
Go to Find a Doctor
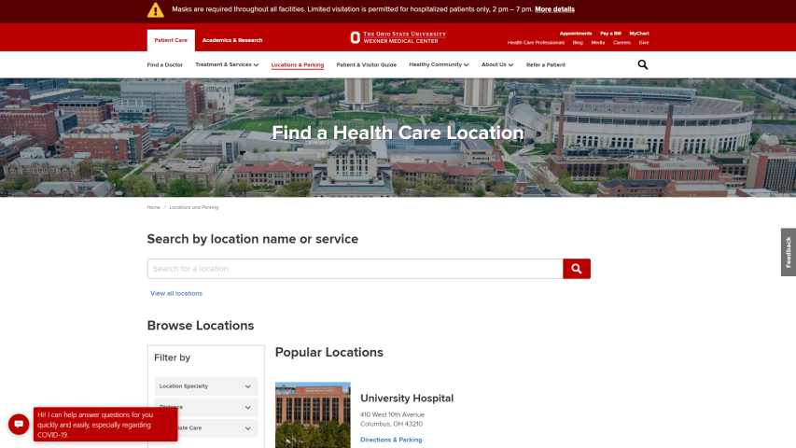(165, 65)
